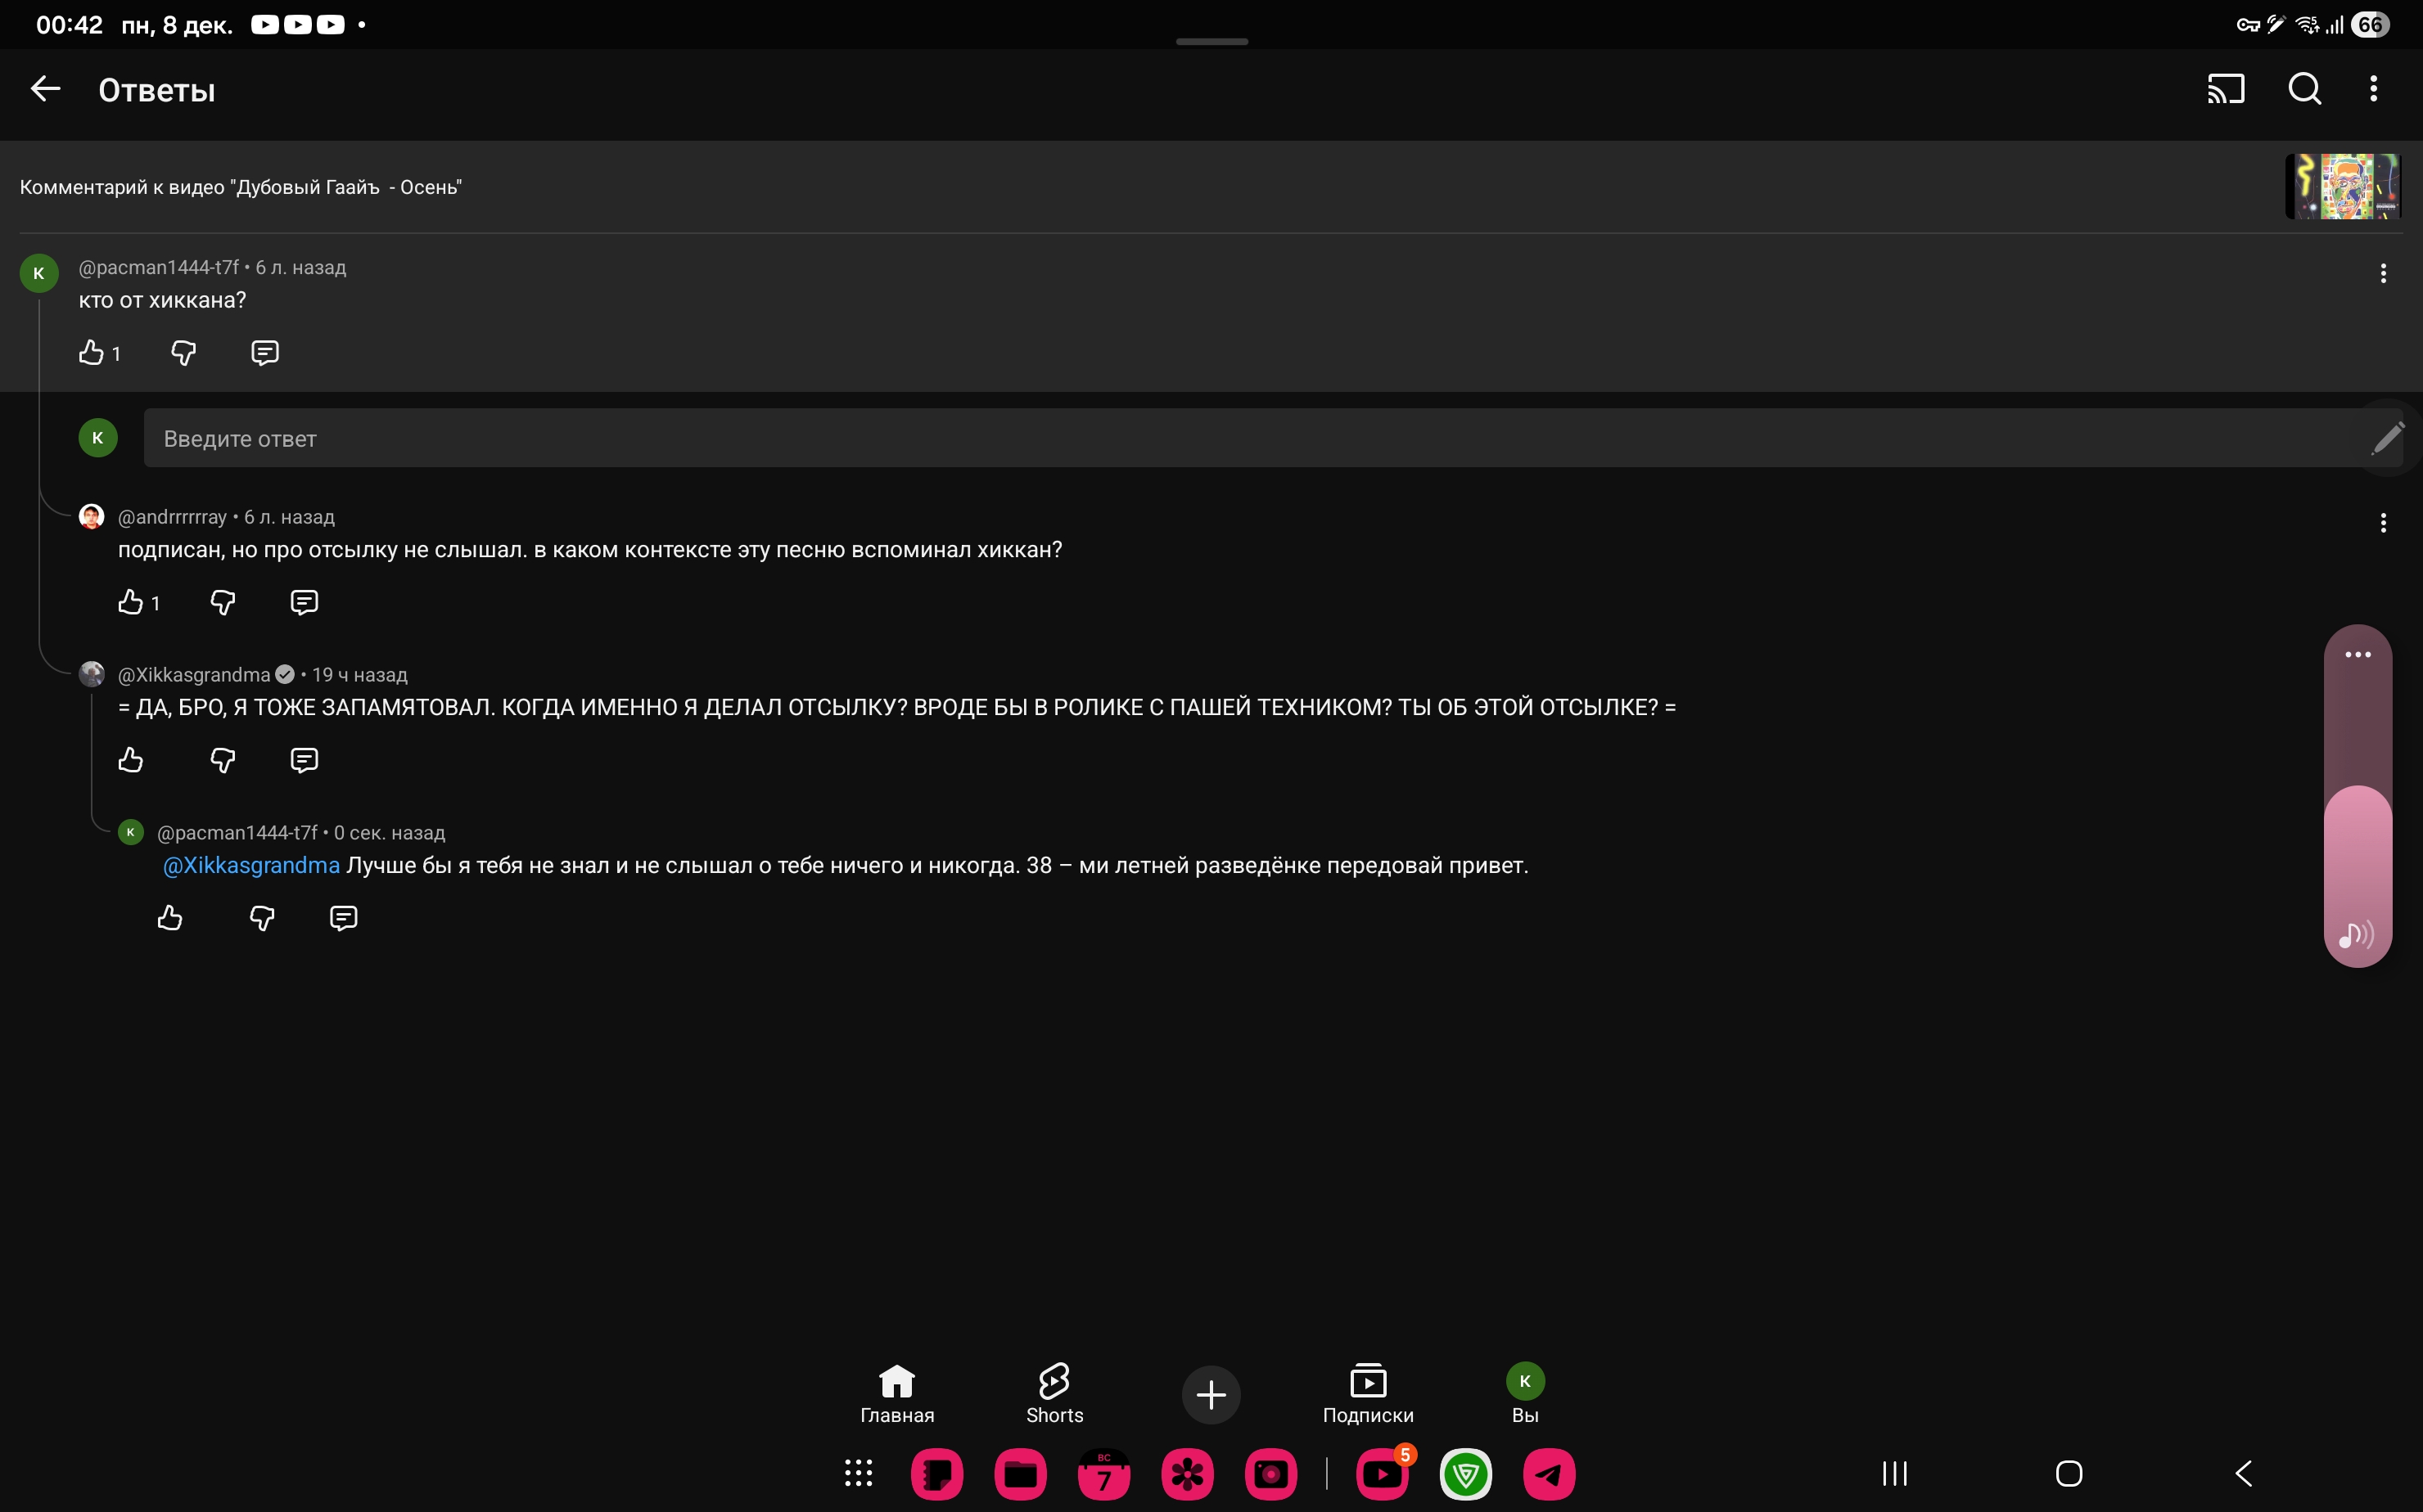Switch to the Shorts tab
Viewport: 2423px width, 1512px height.
click(x=1054, y=1393)
